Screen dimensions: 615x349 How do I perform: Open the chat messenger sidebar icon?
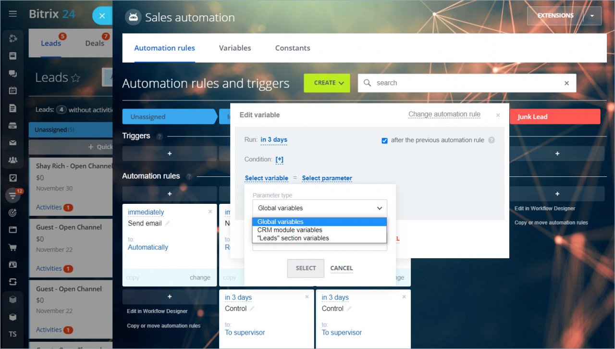pyautogui.click(x=13, y=74)
